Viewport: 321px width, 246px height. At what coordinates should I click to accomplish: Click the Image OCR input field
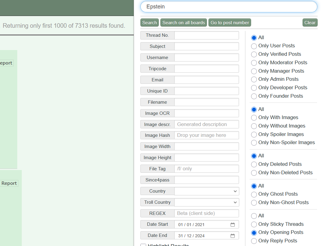point(207,113)
